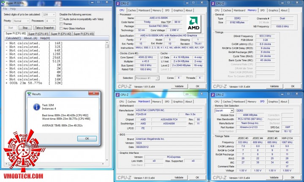Open the Calculate(C) menu
Image resolution: width=304 pixels, height=182 pixels.
14,38
